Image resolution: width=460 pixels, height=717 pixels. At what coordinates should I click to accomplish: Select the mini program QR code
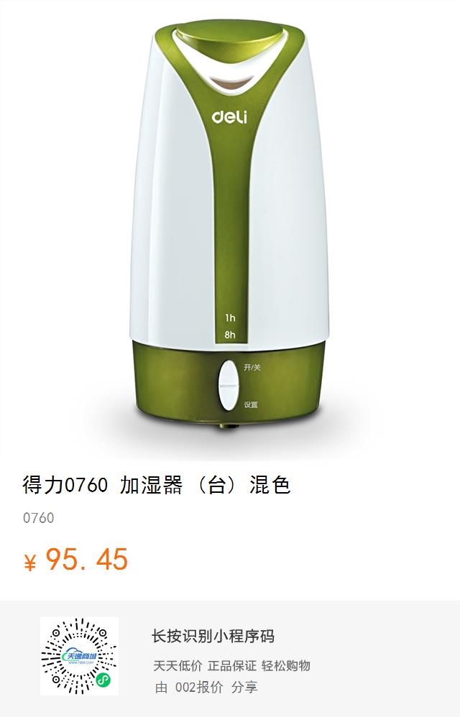click(79, 656)
